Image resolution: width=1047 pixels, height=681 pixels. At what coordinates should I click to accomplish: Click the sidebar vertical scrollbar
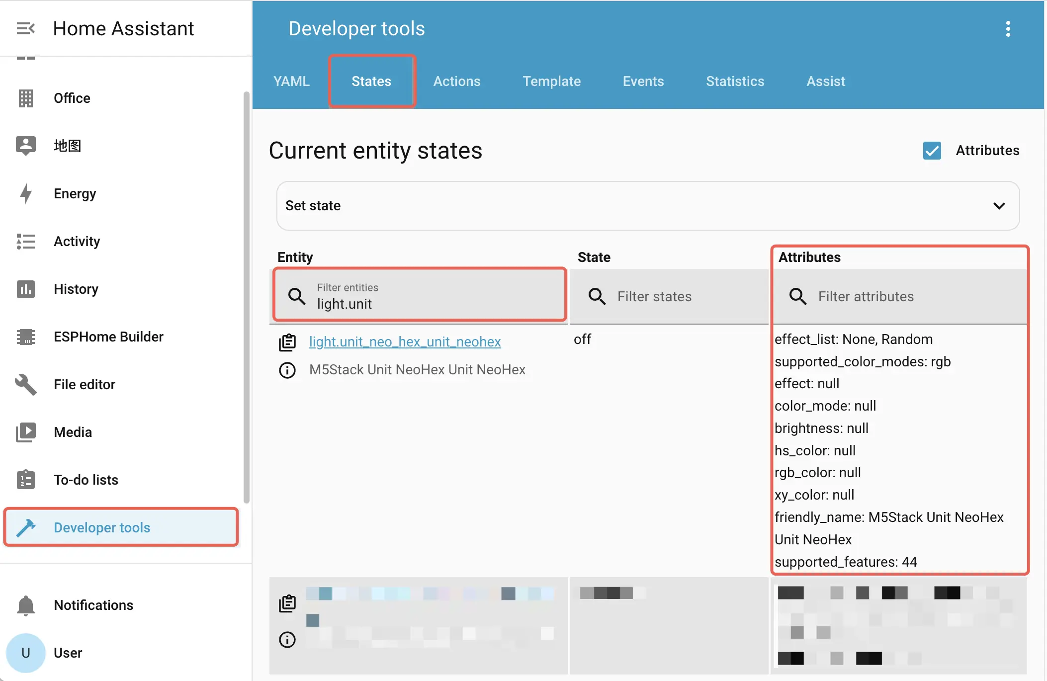tap(246, 297)
